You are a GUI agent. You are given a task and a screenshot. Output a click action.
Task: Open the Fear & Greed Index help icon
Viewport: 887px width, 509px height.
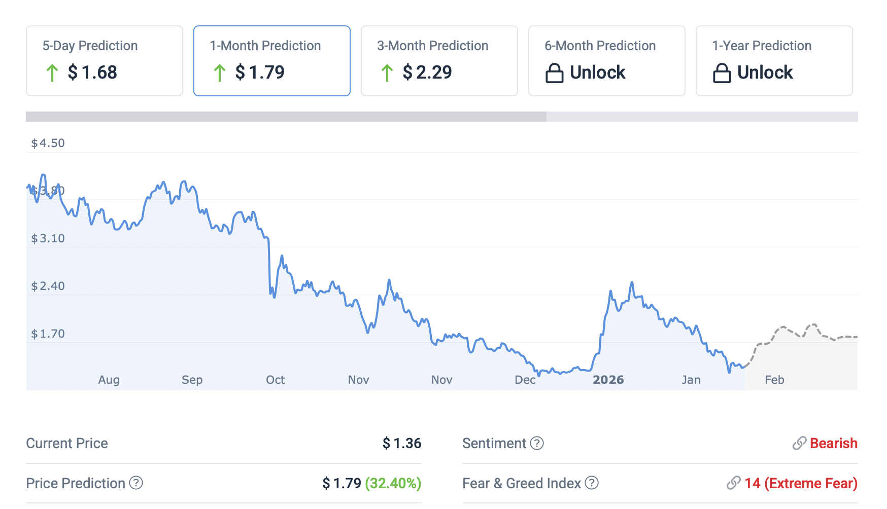pos(592,483)
